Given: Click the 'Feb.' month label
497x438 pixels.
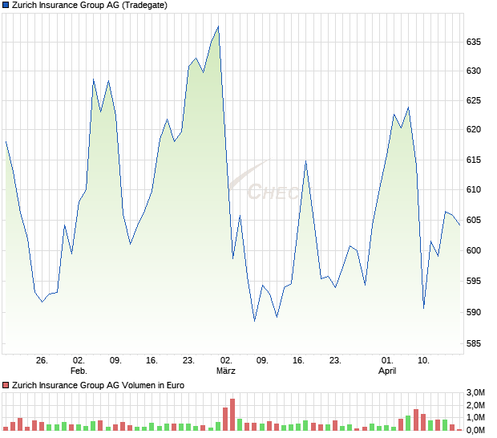Looking at the screenshot, I should coord(79,371).
